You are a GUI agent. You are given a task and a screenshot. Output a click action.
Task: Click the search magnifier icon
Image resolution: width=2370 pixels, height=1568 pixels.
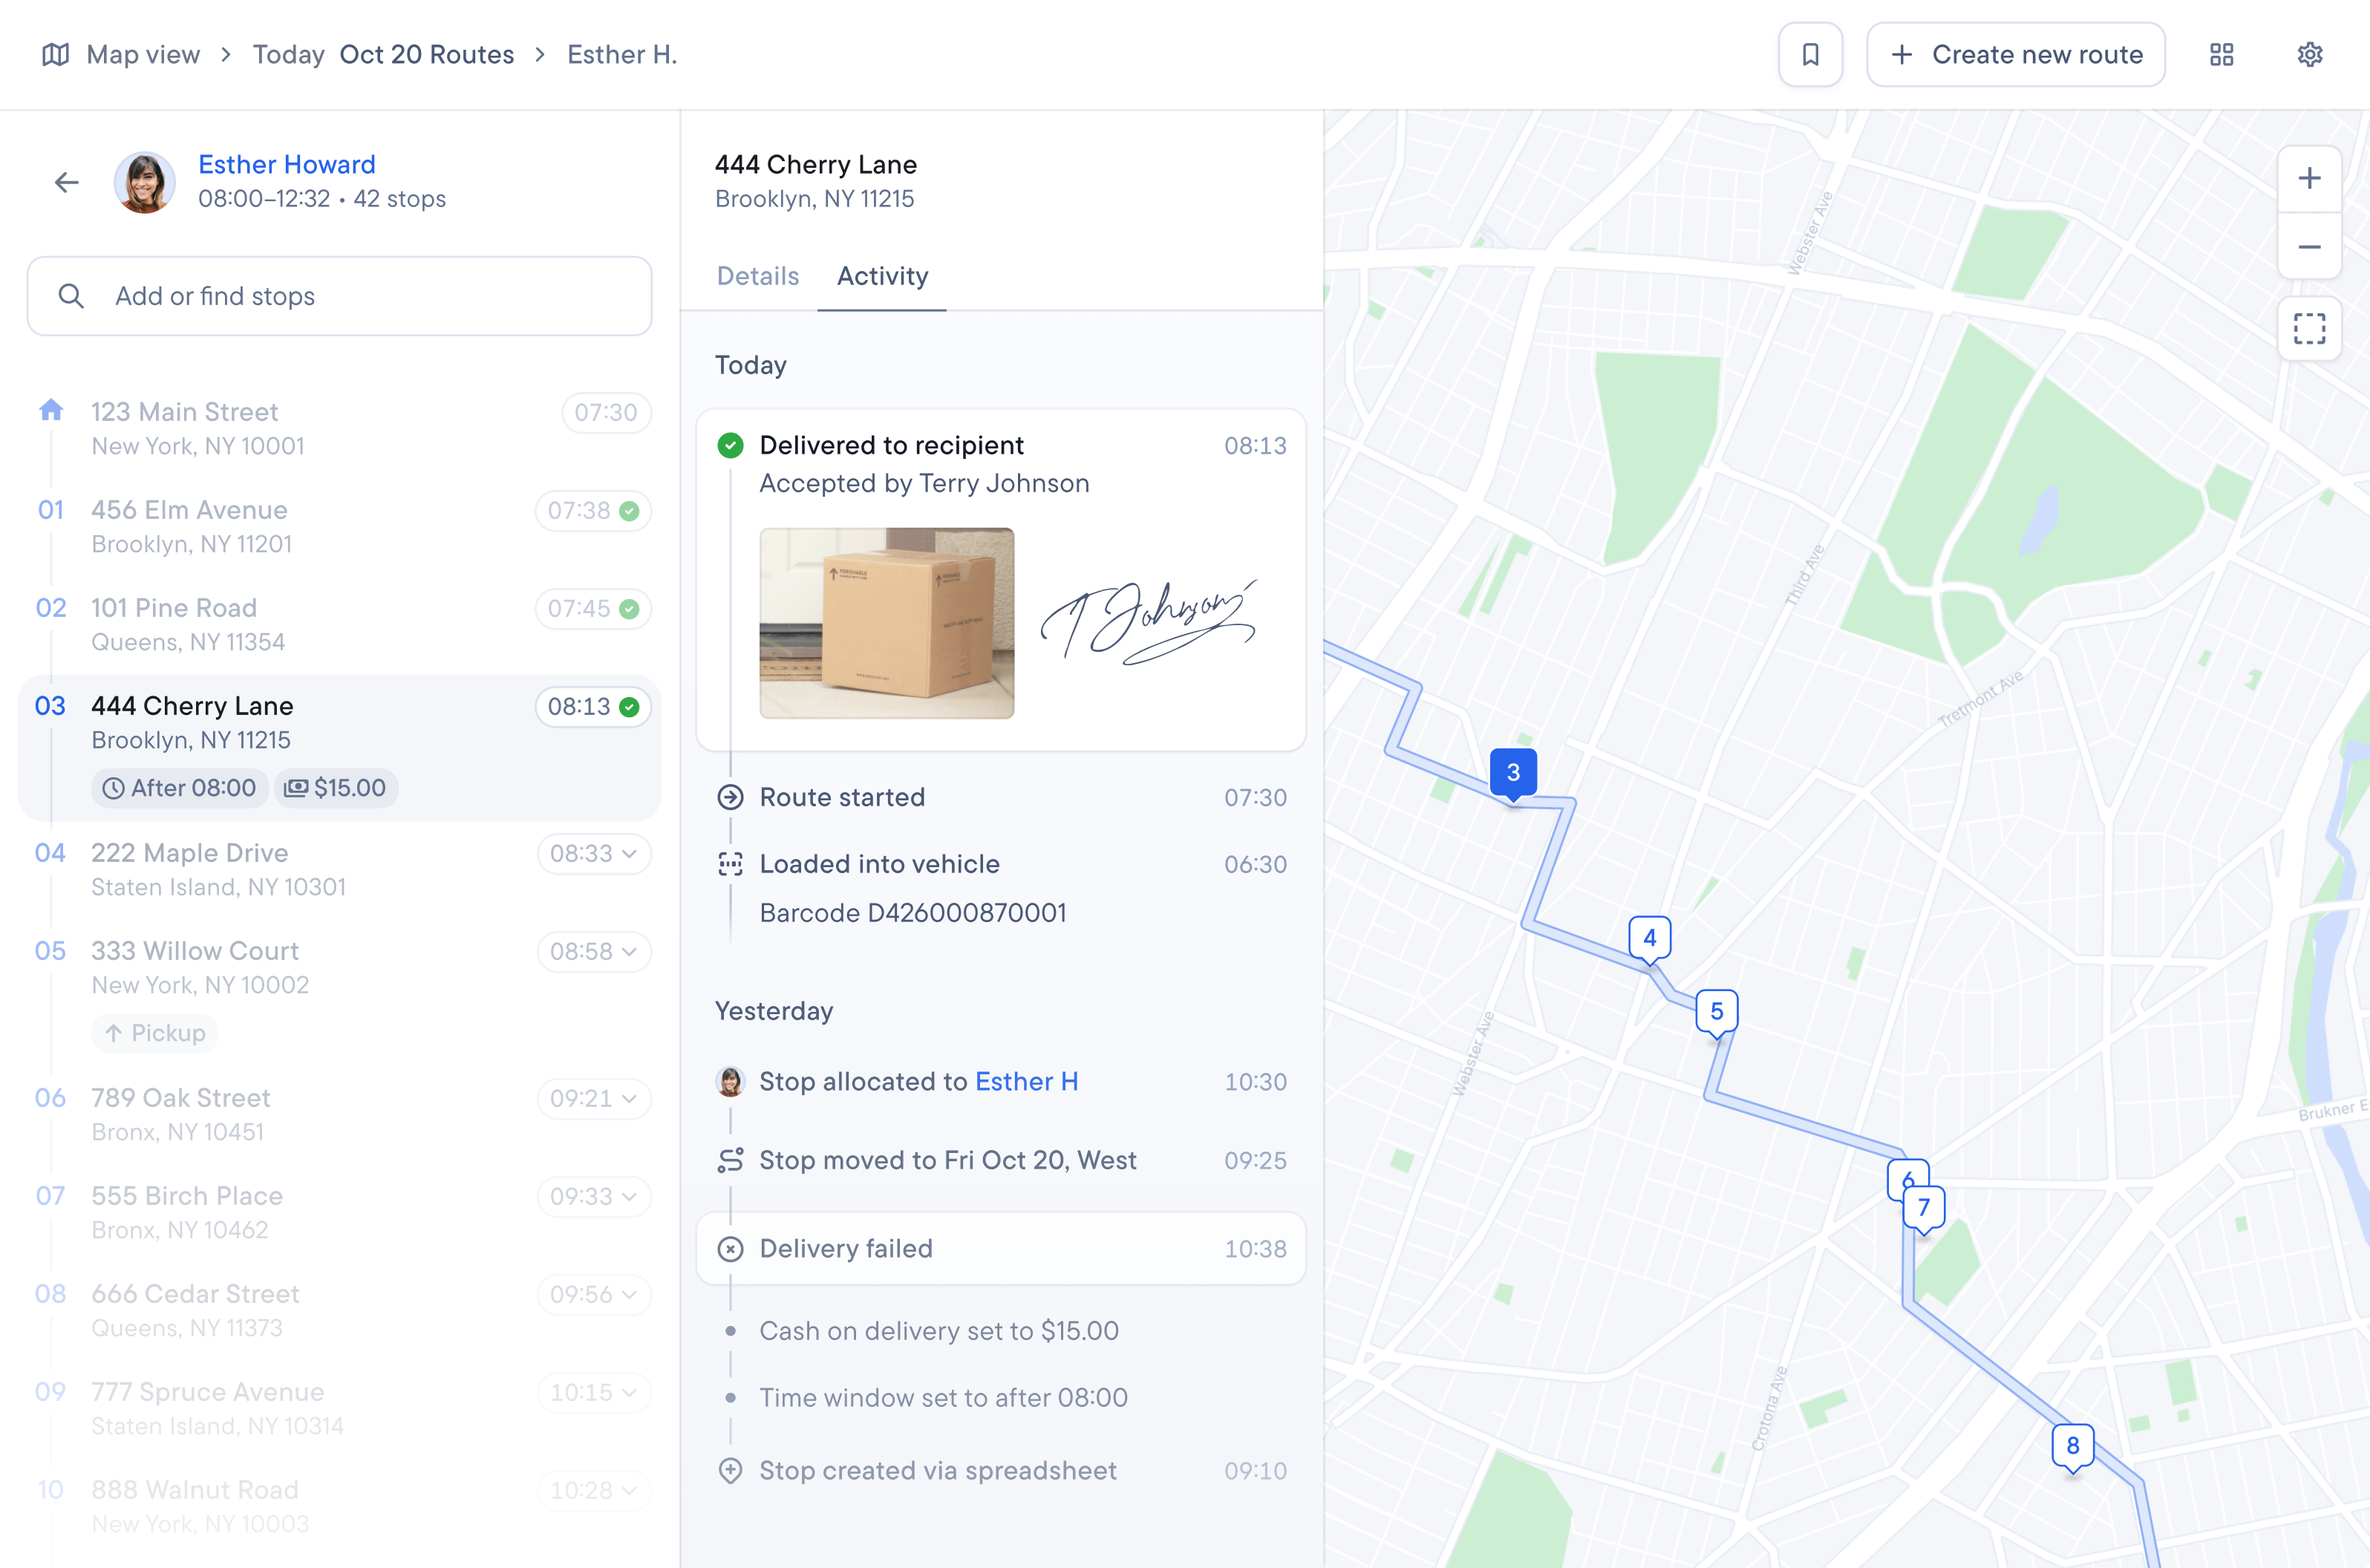(71, 296)
